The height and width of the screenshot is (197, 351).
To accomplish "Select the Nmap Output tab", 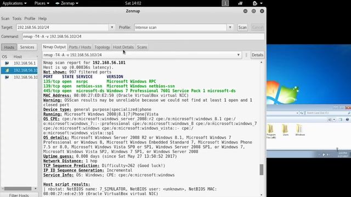I will click(x=54, y=47).
